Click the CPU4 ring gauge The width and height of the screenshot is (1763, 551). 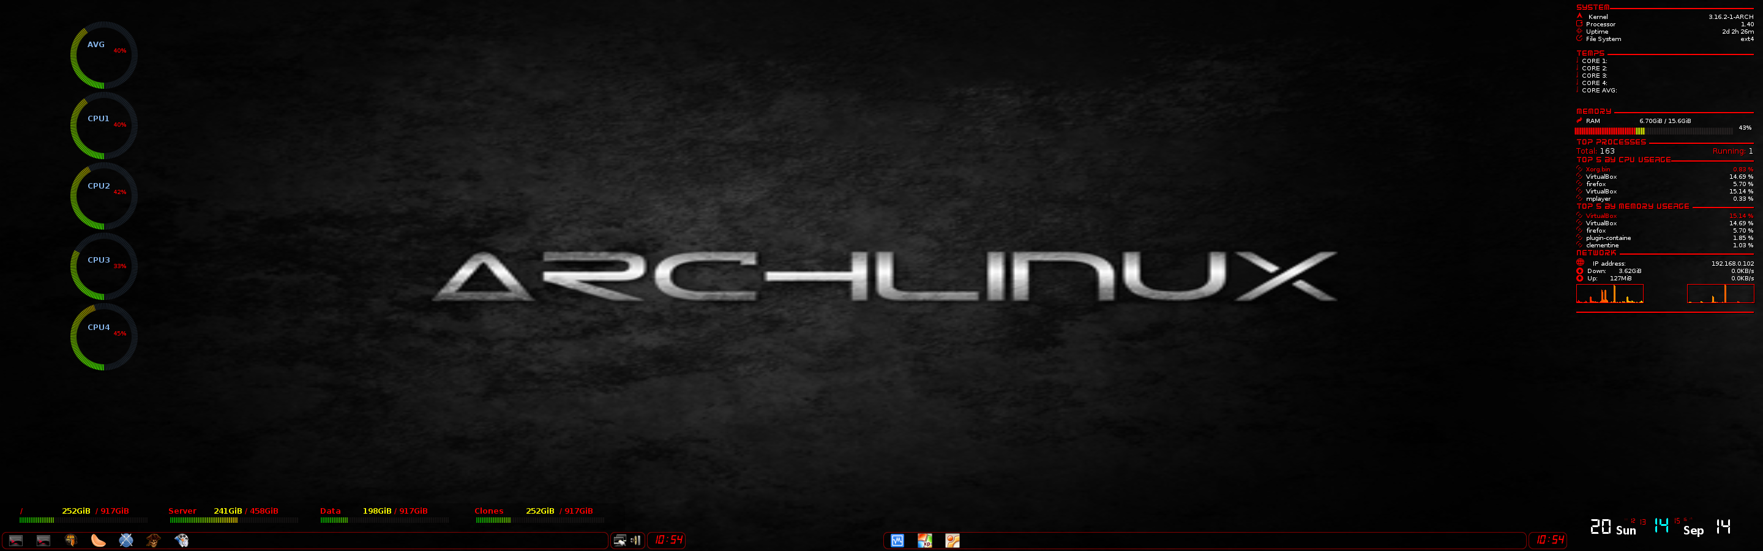click(x=104, y=337)
